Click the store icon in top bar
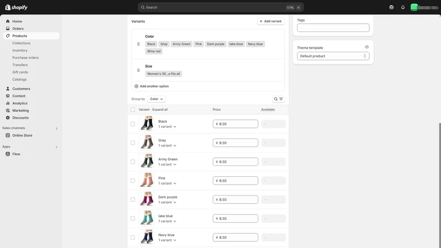Viewport: 441px width, 248px height. click(391, 7)
